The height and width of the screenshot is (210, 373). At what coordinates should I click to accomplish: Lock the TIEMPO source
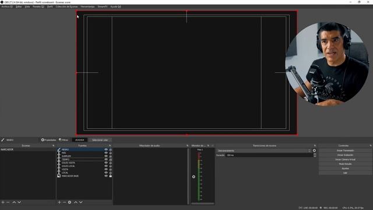coord(110,159)
